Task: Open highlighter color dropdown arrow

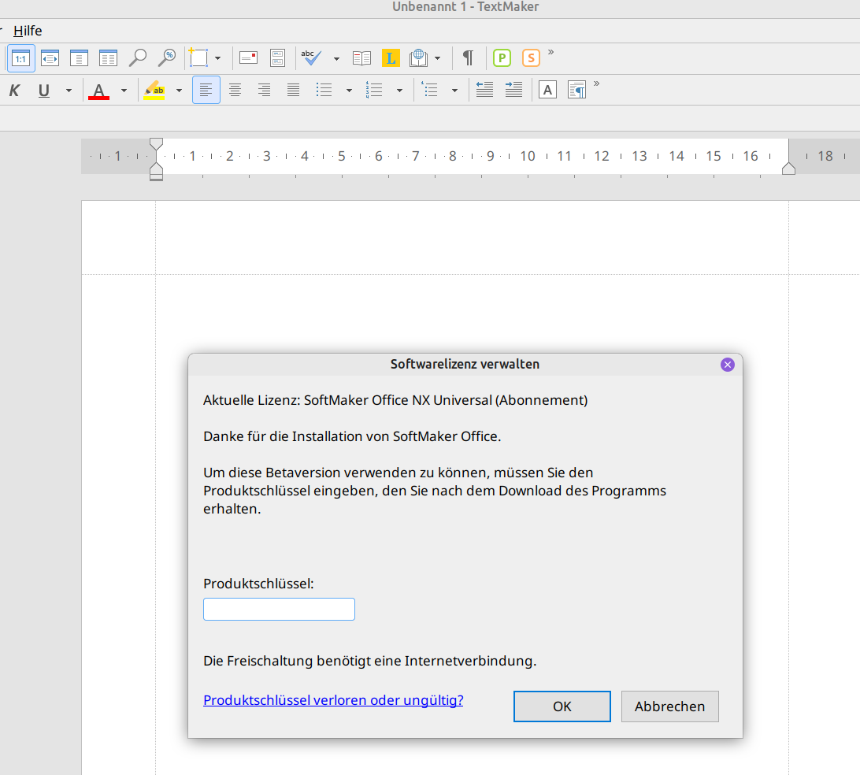Action: [179, 91]
